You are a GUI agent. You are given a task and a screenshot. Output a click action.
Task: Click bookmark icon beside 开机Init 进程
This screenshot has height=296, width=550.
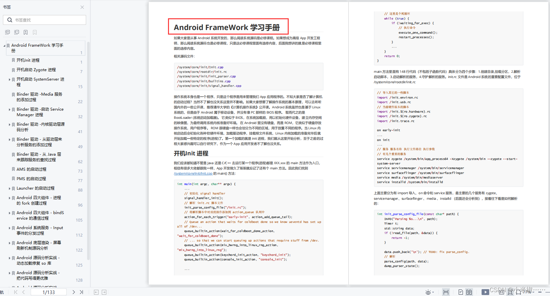(13, 60)
